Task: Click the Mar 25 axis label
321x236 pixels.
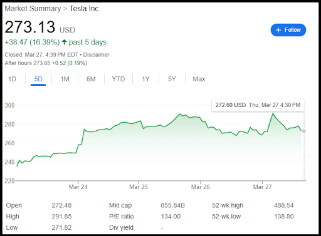Action: (139, 187)
